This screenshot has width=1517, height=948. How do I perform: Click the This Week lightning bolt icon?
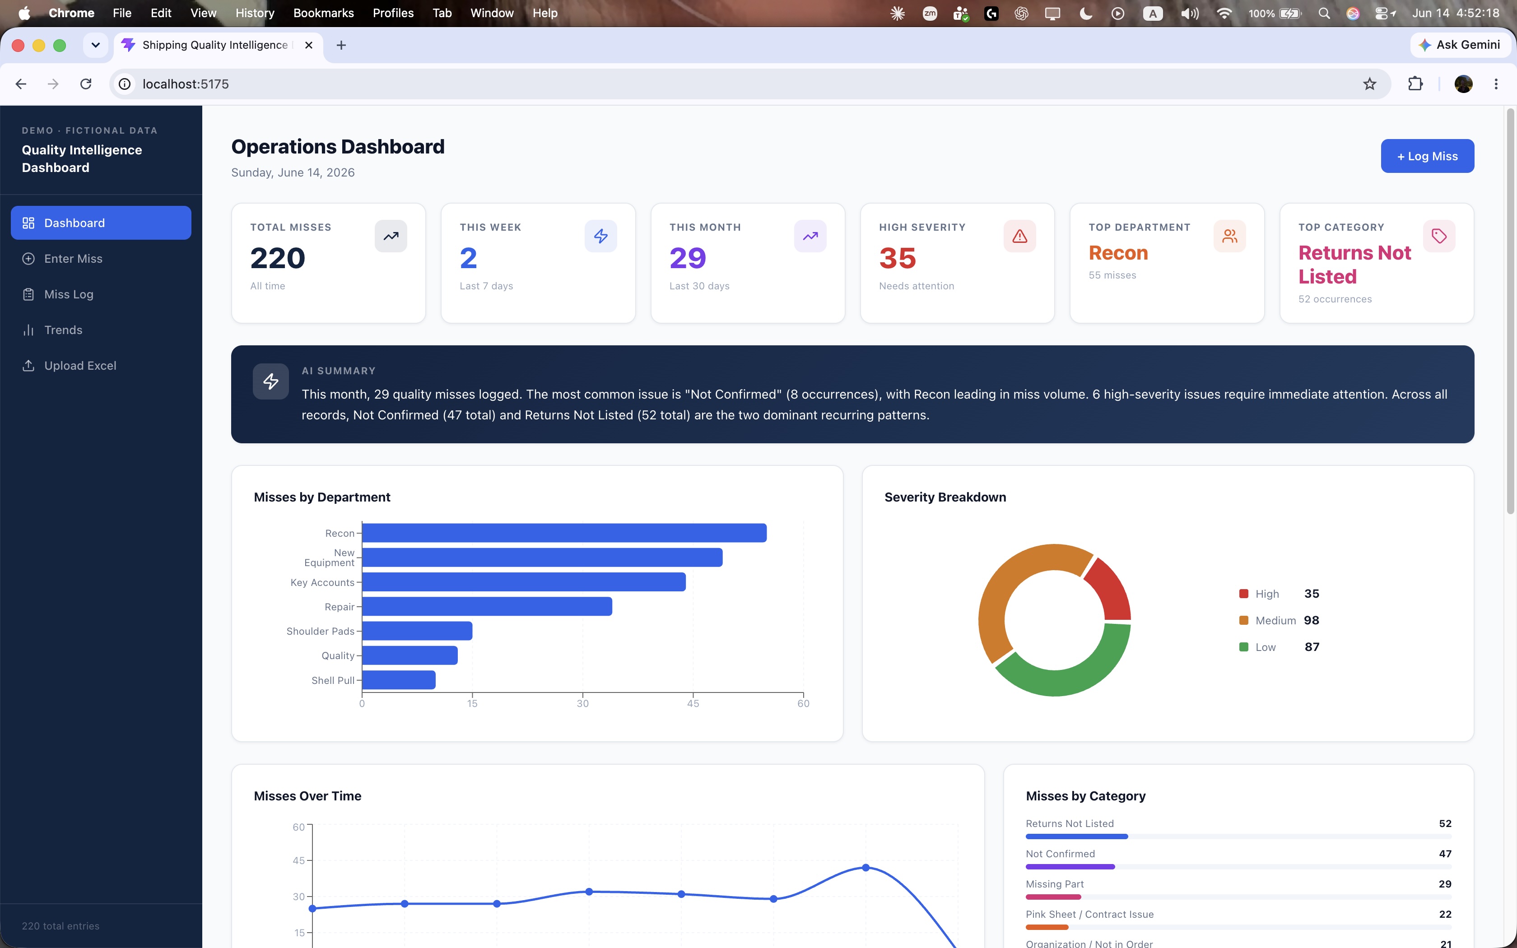point(600,237)
